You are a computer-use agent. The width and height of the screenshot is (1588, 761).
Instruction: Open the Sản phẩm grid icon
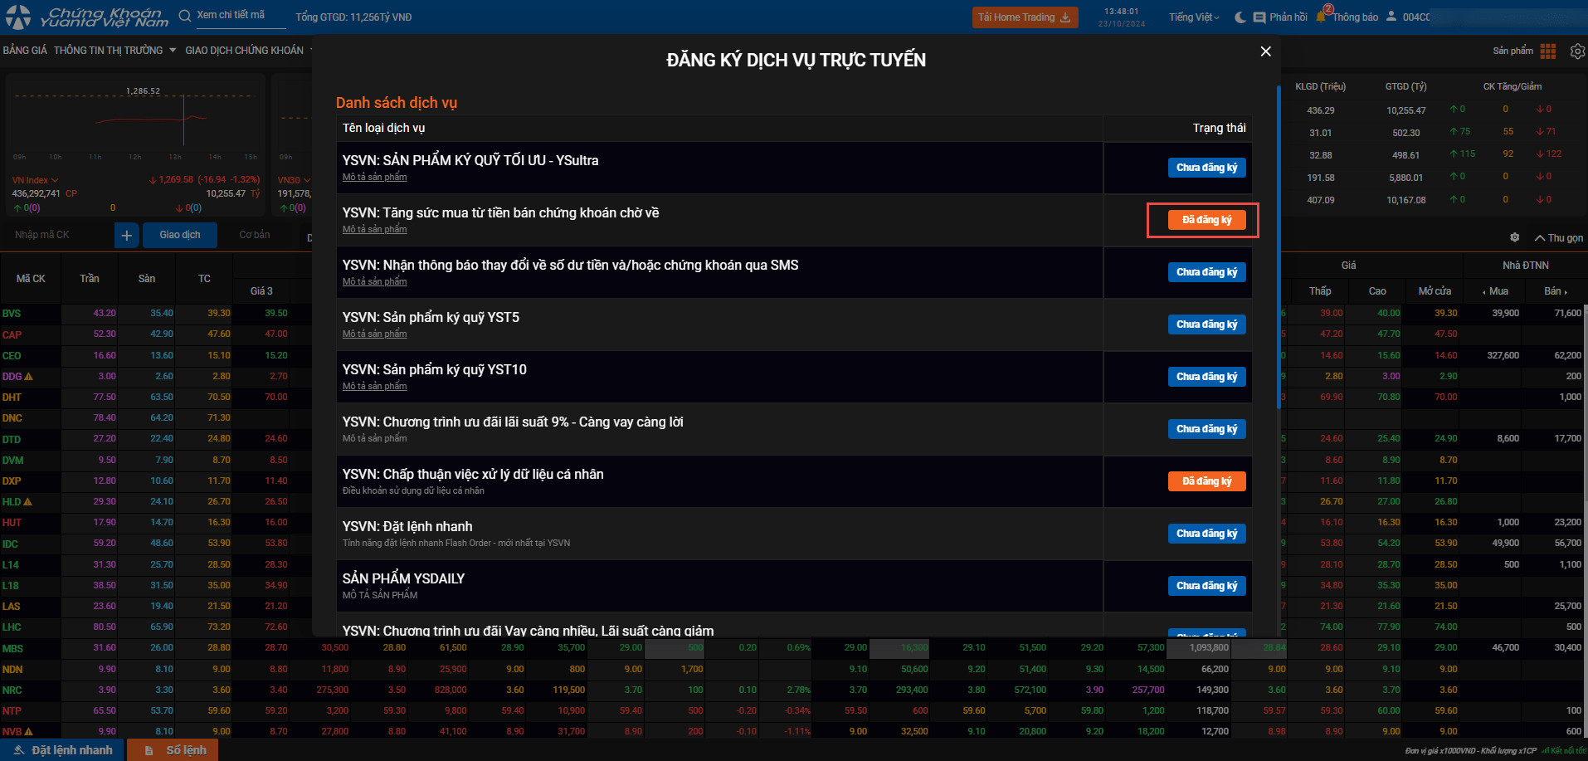1547,51
